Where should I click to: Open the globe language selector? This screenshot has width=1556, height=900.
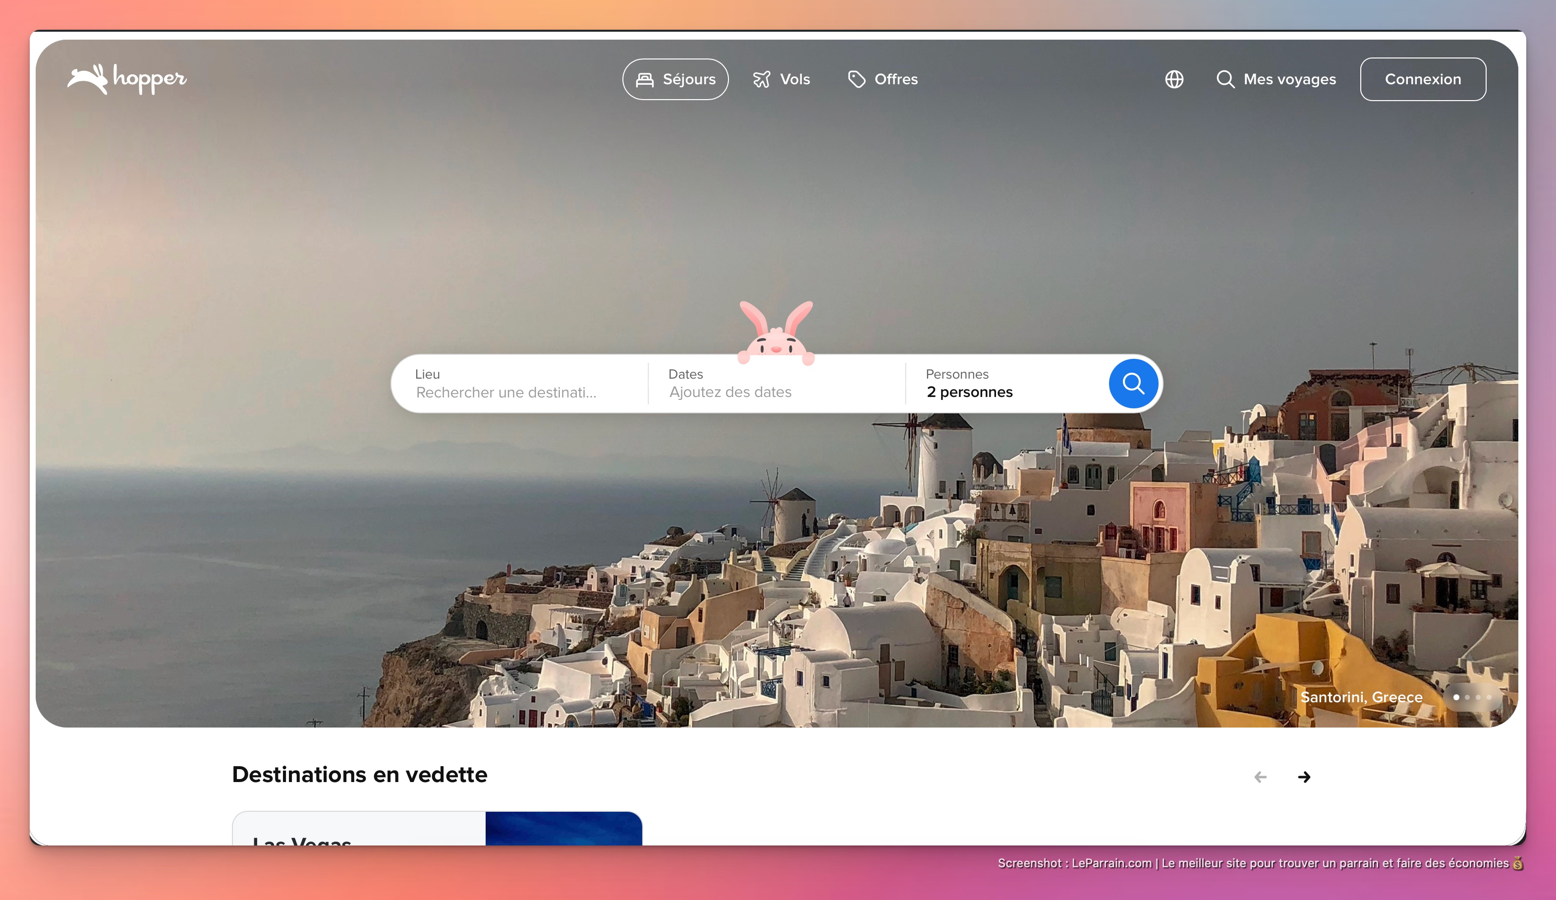(x=1174, y=80)
